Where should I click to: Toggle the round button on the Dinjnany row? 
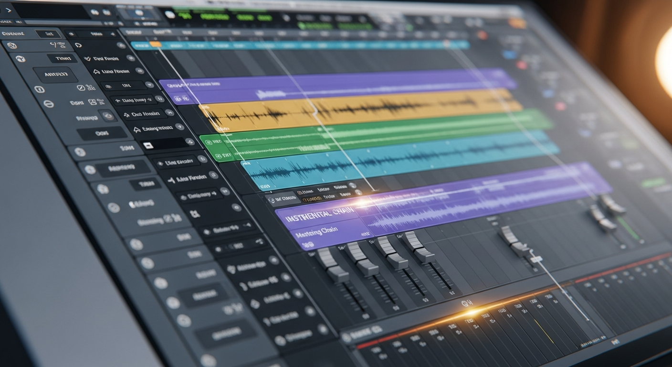(225, 192)
